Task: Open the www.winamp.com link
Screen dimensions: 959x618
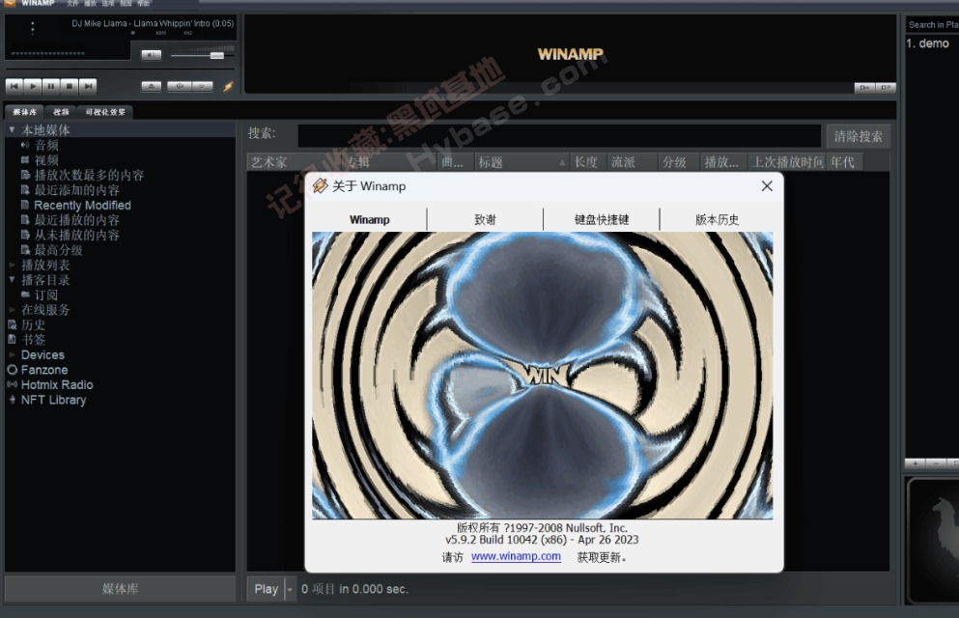Action: tap(516, 556)
